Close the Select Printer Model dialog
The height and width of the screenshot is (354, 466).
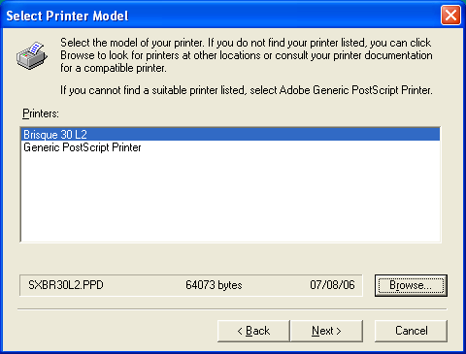(x=450, y=16)
